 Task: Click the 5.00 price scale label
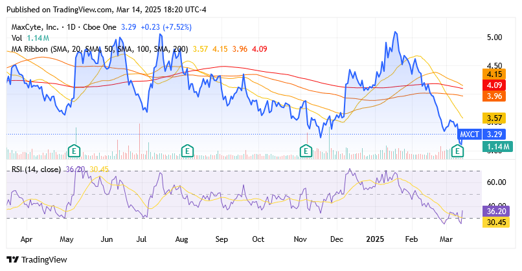[494, 38]
